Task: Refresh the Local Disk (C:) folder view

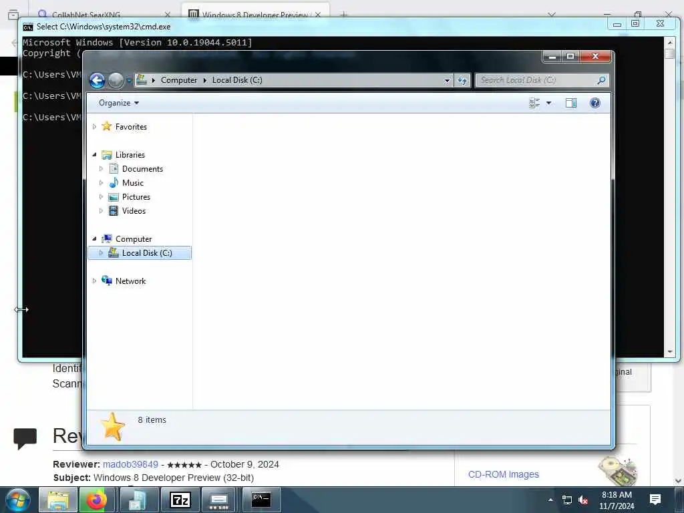Action: click(x=462, y=80)
